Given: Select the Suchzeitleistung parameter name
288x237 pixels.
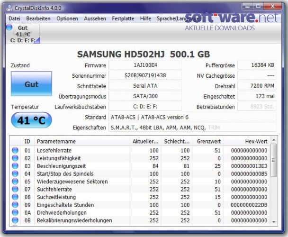Looking at the screenshot, I should (56, 197).
